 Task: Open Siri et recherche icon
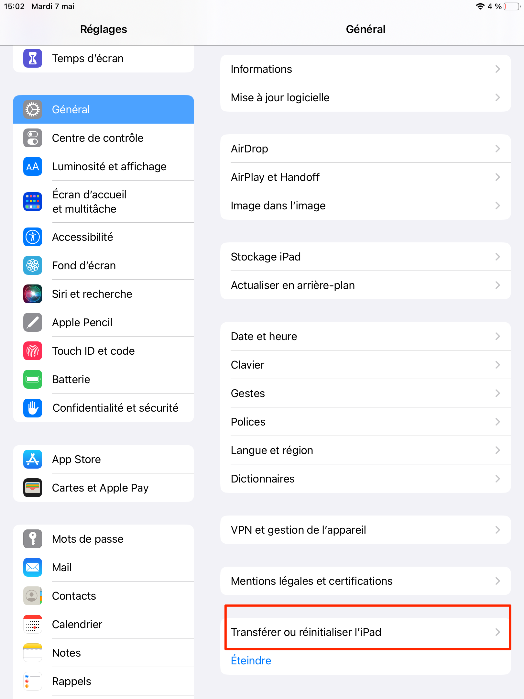click(33, 294)
